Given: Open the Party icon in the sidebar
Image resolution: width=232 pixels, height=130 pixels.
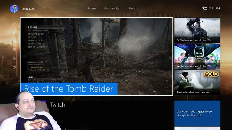Looking at the screenshot, I should pyautogui.click(x=14, y=32).
